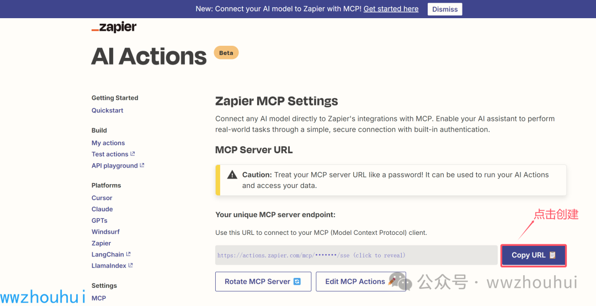Click the external-link icon next to LlamaIndex

(x=131, y=265)
